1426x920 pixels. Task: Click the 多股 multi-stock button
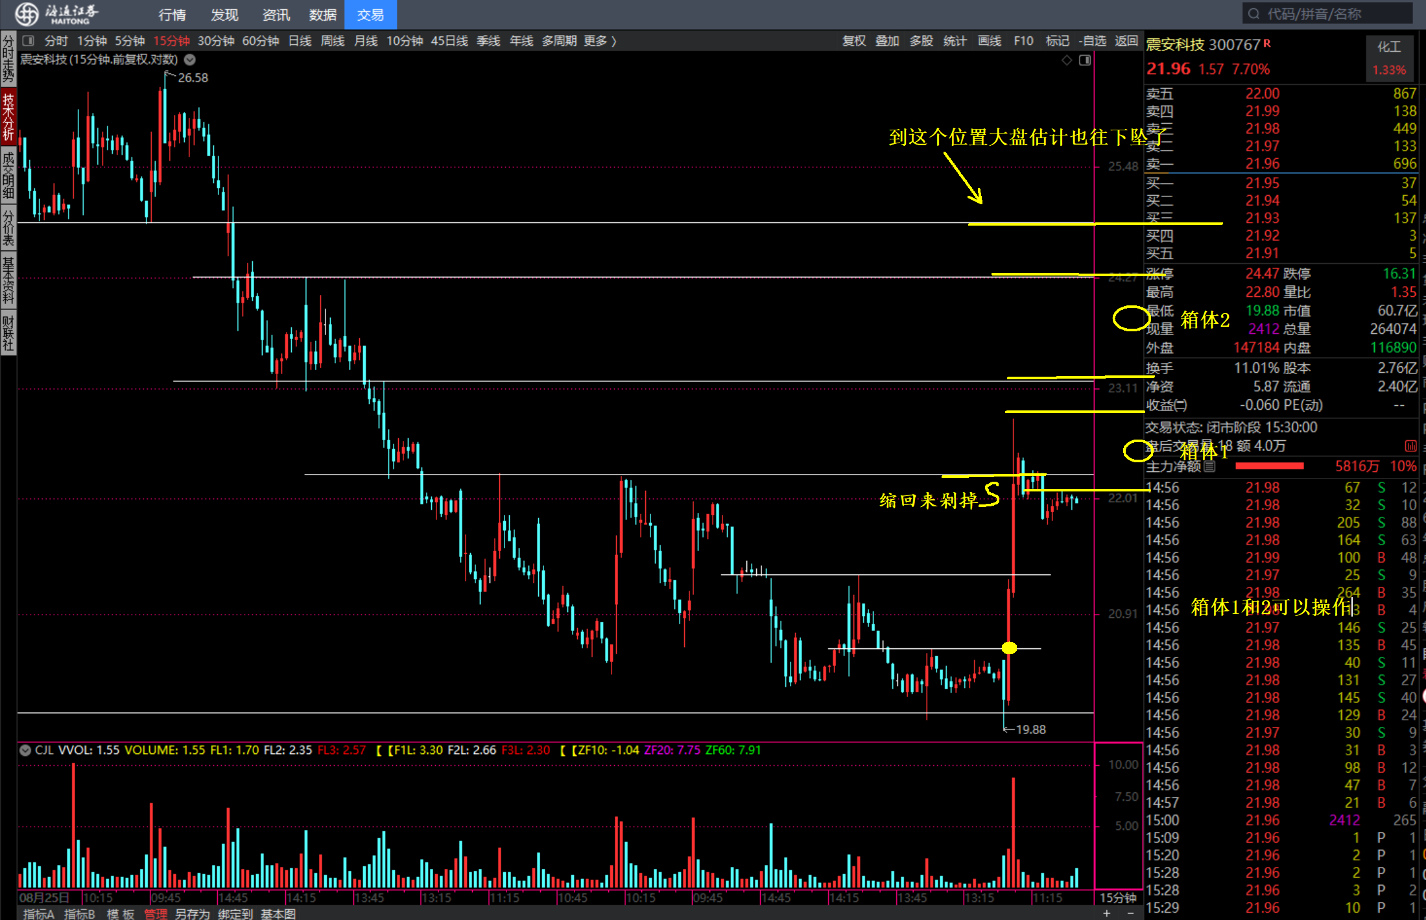tap(921, 41)
